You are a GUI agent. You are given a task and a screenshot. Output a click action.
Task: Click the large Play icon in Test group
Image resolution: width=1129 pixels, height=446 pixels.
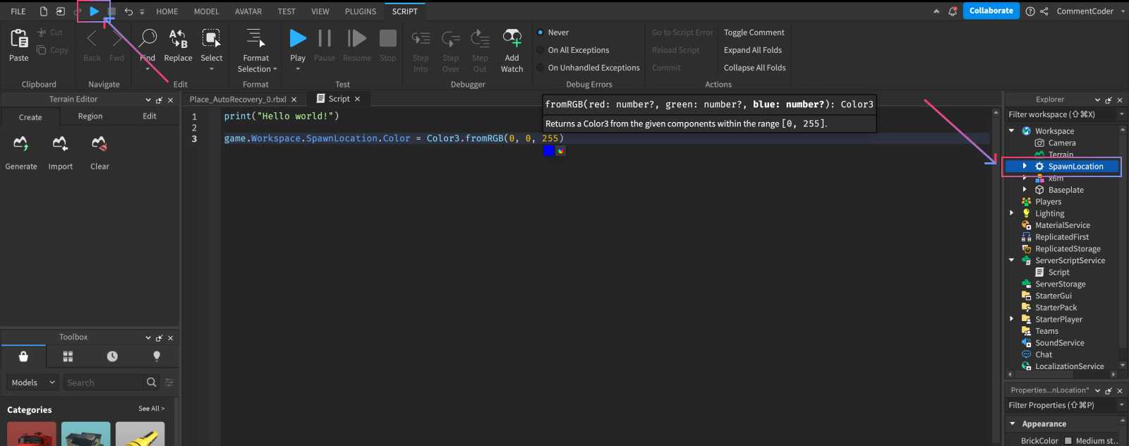(x=298, y=38)
